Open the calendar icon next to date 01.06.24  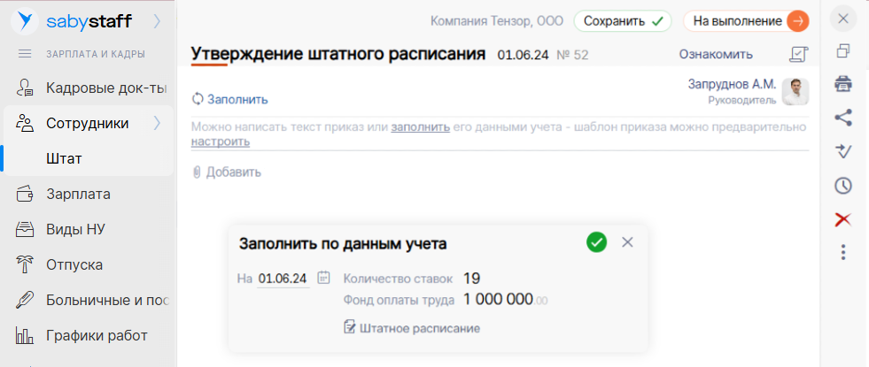pos(324,278)
